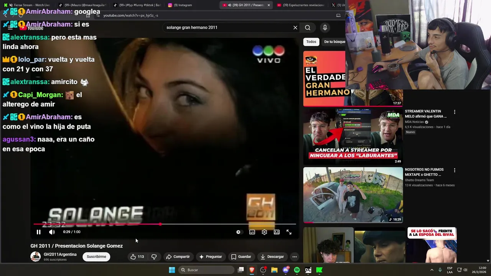Save video with Guardar button
The image size is (491, 276).
pos(241,257)
